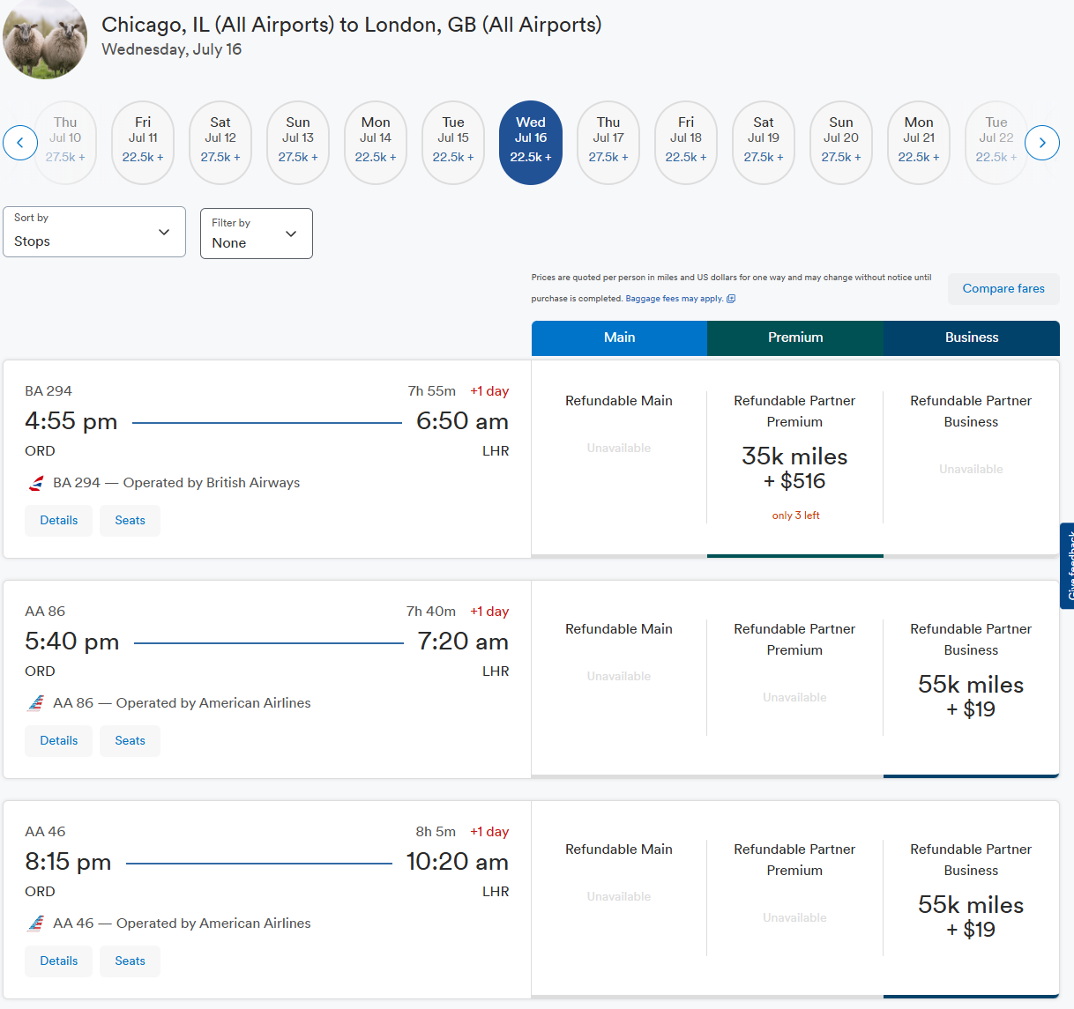The height and width of the screenshot is (1009, 1074).
Task: Click the British Airways logo for BA 294
Action: pos(36,483)
